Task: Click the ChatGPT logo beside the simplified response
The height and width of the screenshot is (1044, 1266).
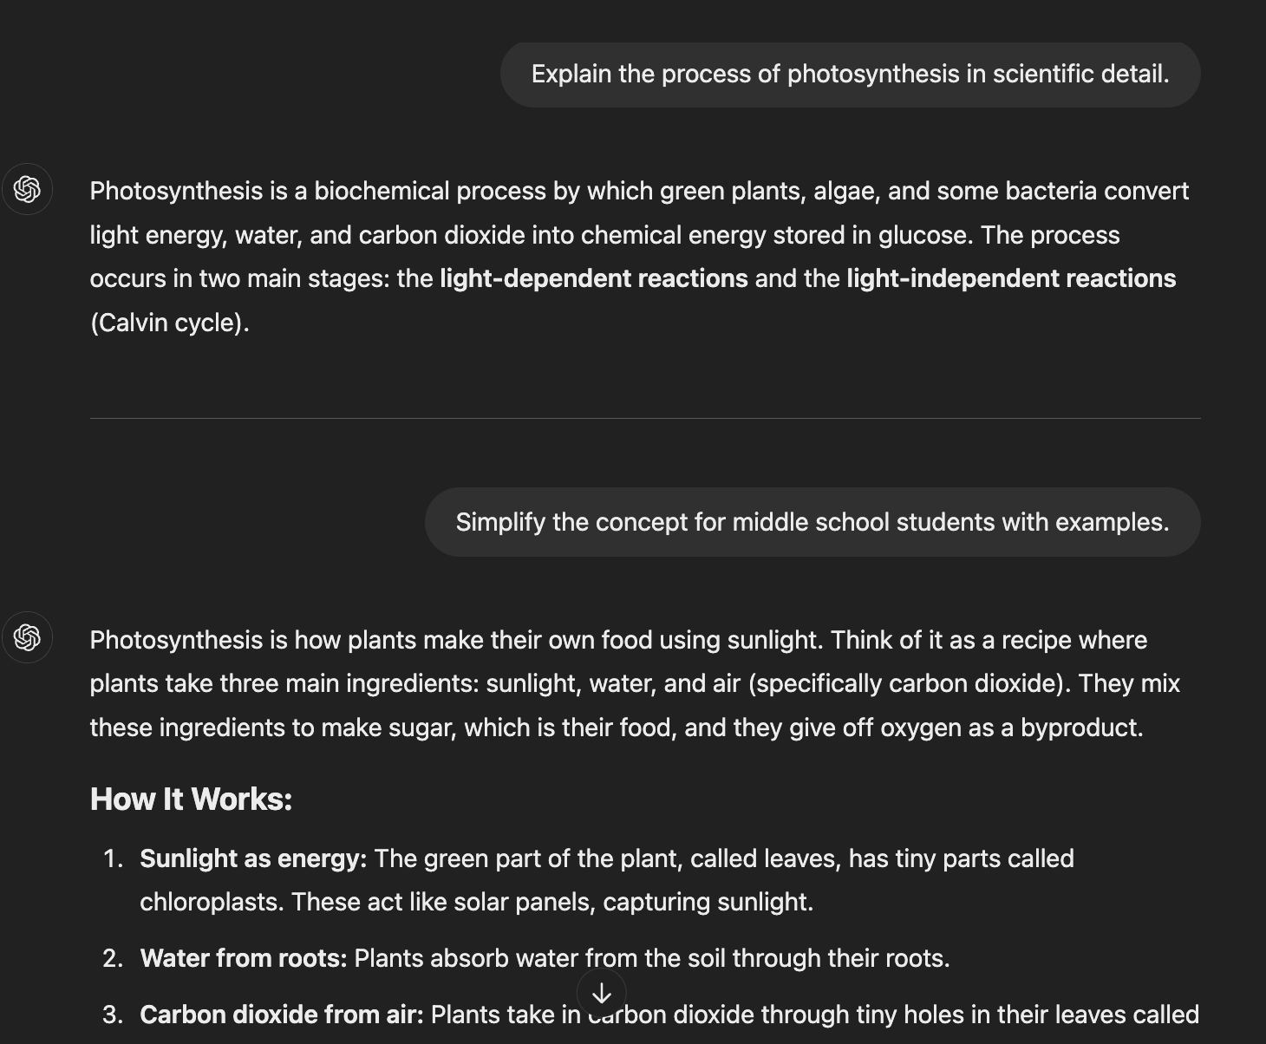Action: (28, 637)
